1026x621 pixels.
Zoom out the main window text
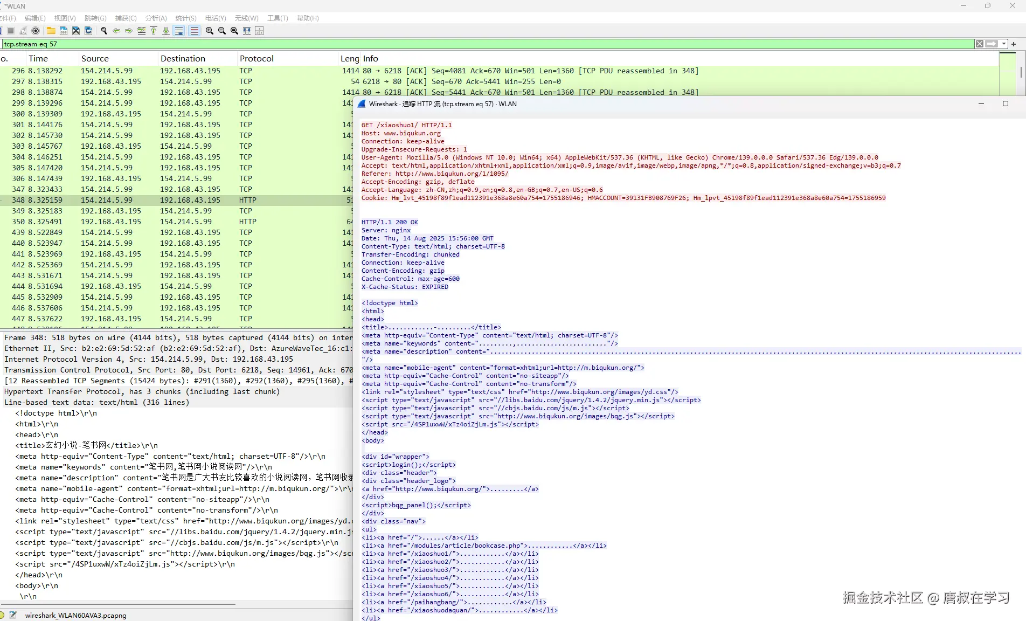pos(222,31)
